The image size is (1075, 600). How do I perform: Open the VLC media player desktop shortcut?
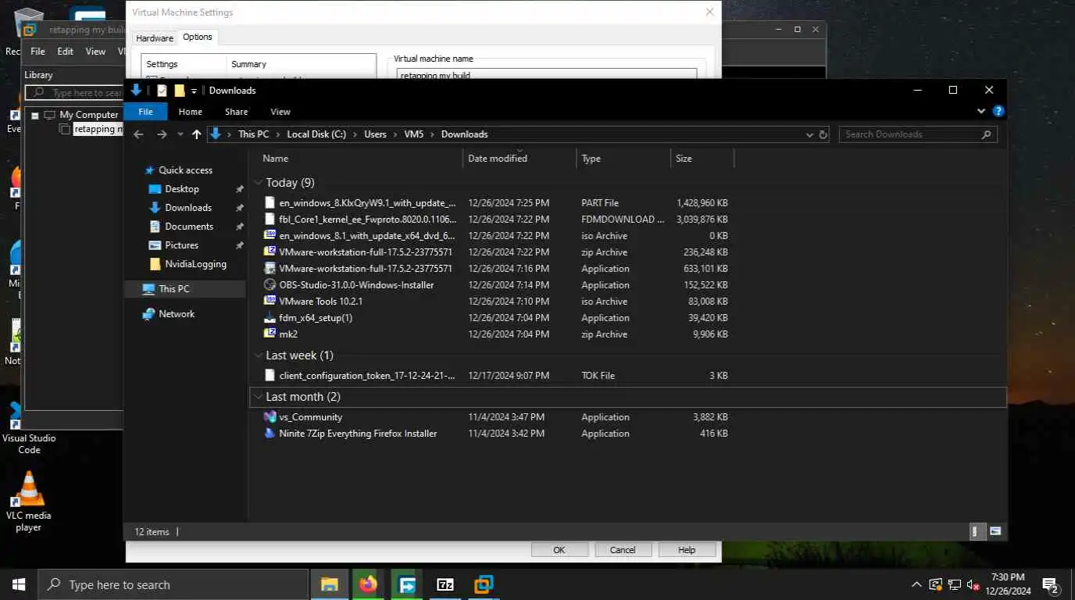click(x=29, y=502)
